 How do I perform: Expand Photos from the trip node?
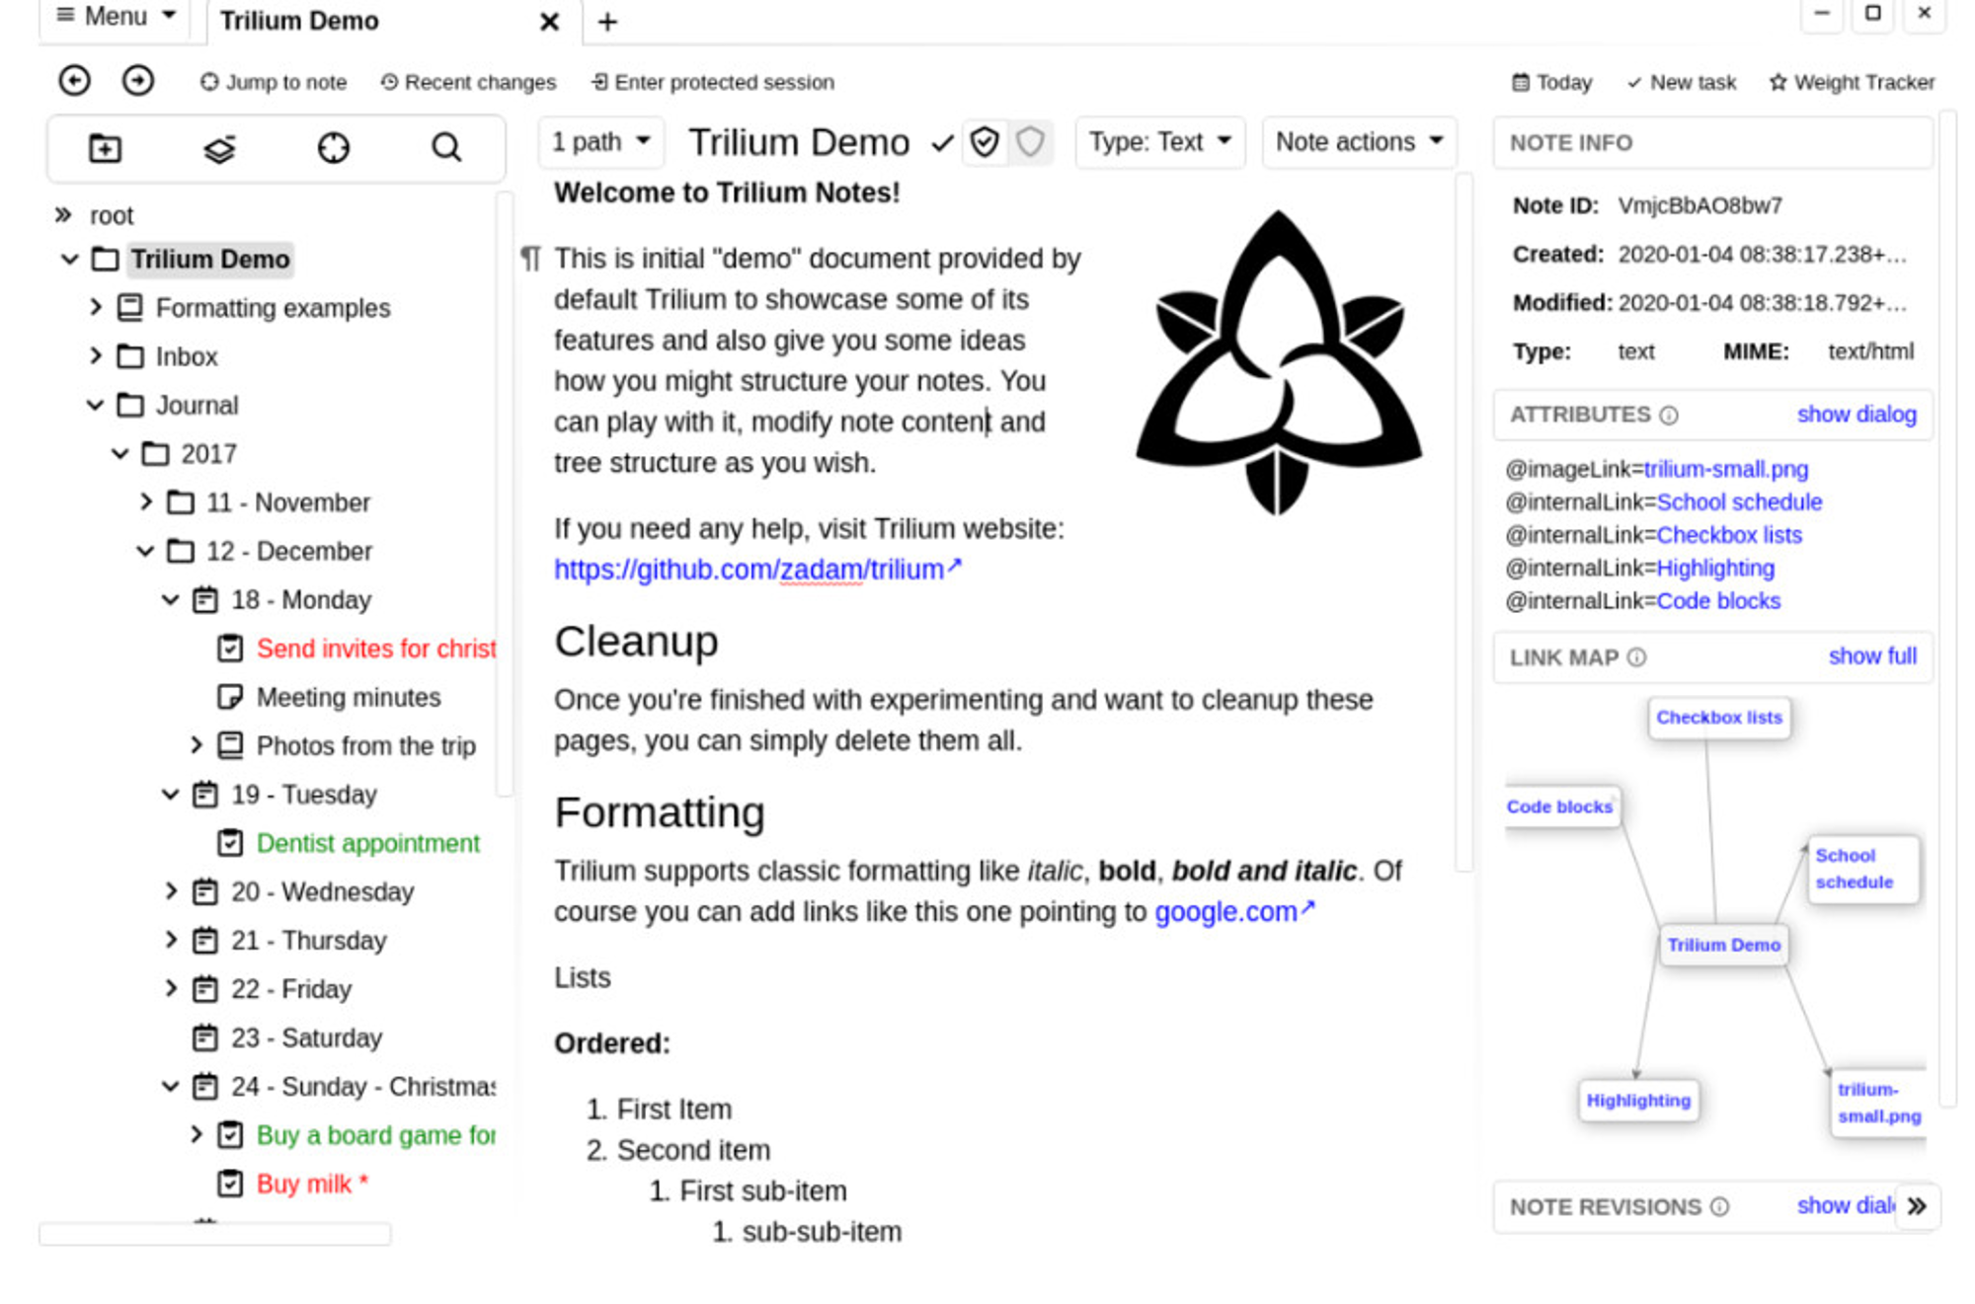(x=196, y=744)
